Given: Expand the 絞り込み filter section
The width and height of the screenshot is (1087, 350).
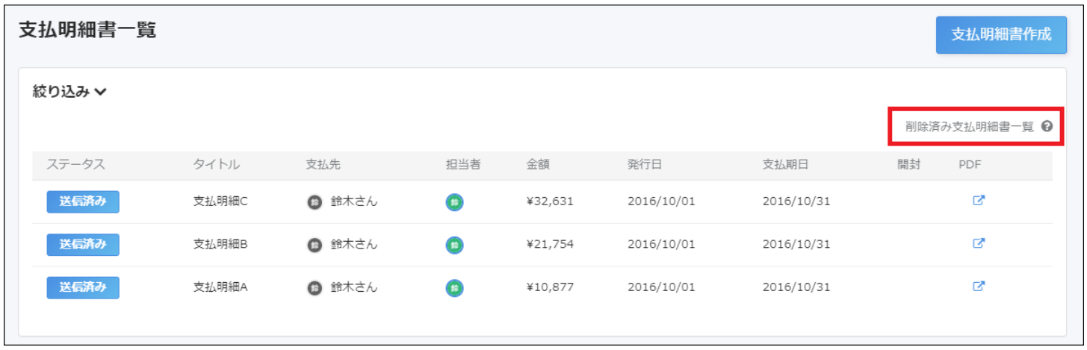Looking at the screenshot, I should pyautogui.click(x=70, y=92).
